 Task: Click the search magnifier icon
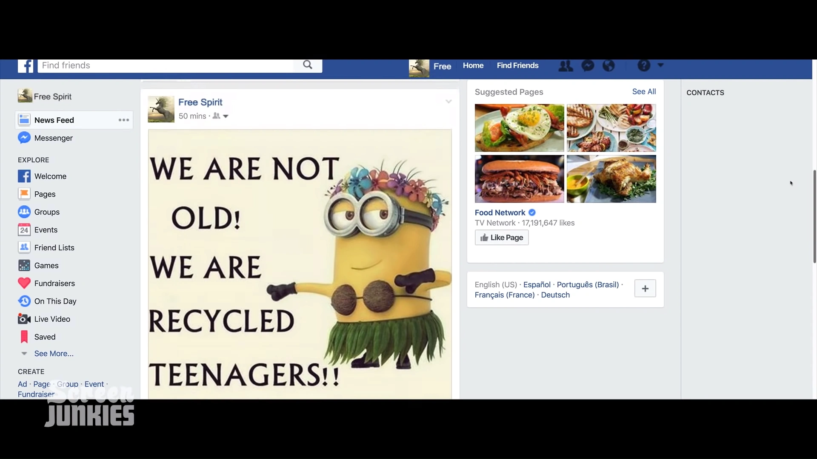pos(308,65)
